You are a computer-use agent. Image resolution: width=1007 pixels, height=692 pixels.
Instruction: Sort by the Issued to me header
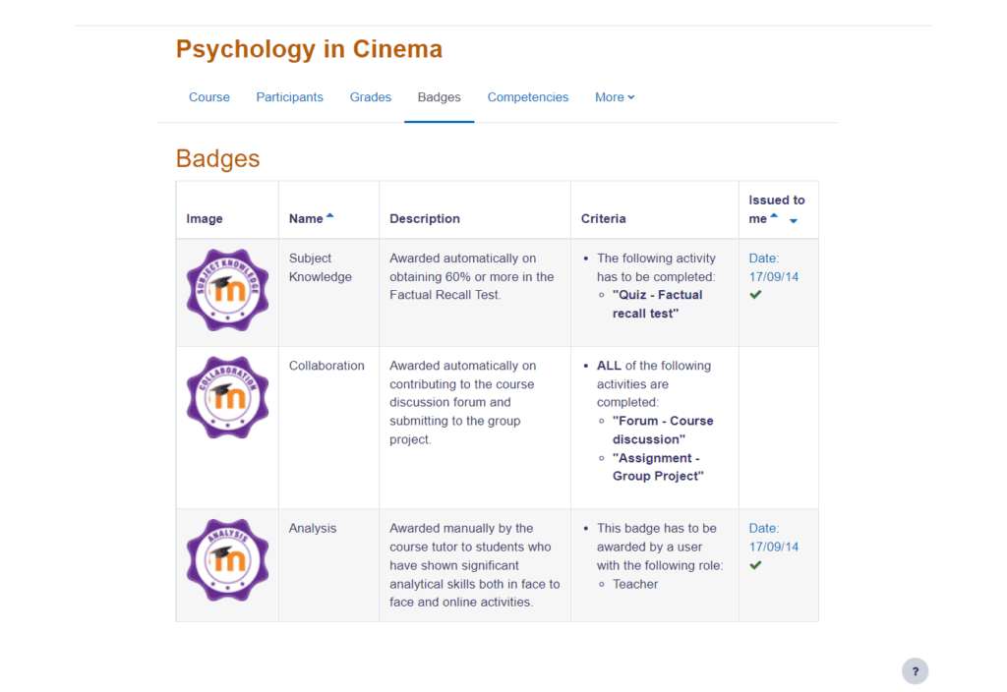pyautogui.click(x=776, y=201)
